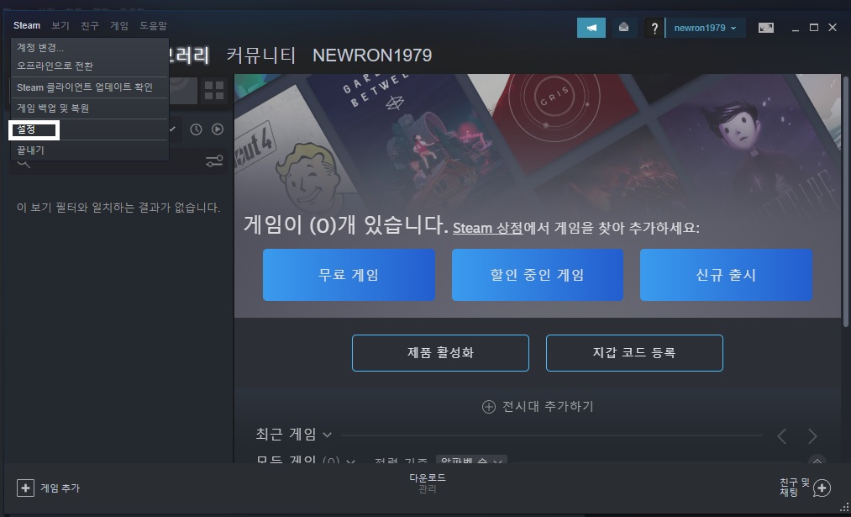
Task: Expand the newron1979 account dropdown
Action: click(x=705, y=28)
